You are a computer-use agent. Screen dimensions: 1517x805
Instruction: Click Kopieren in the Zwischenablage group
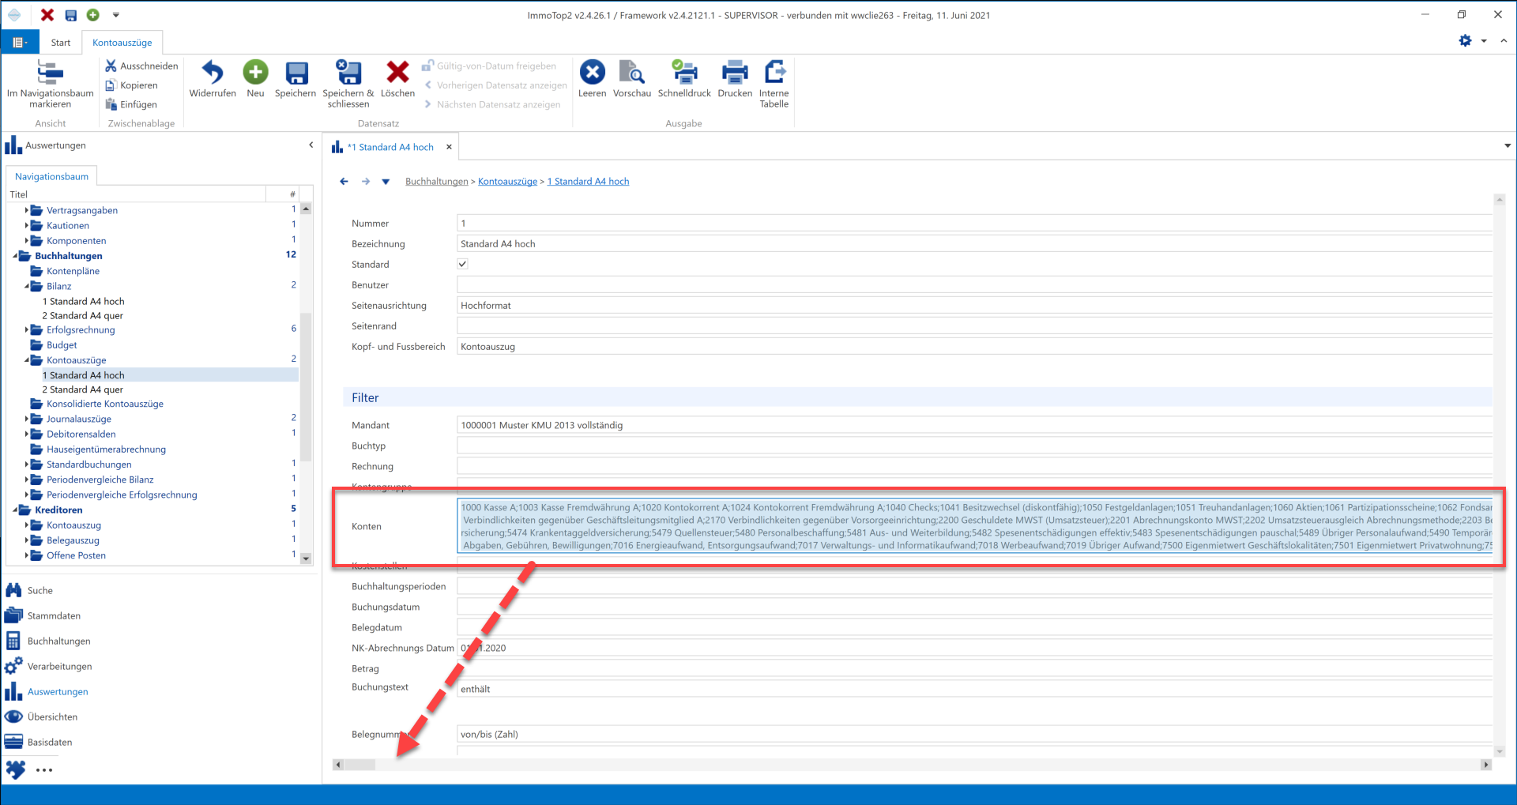(x=132, y=85)
